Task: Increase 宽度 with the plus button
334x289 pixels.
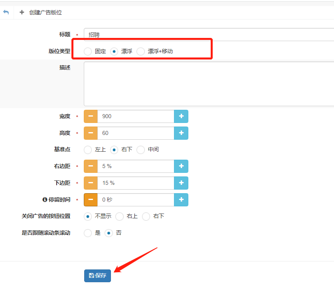Action: tap(181, 116)
